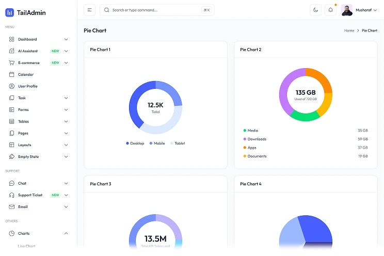The height and width of the screenshot is (256, 384).
Task: Focus the search or type command field
Action: click(x=157, y=10)
